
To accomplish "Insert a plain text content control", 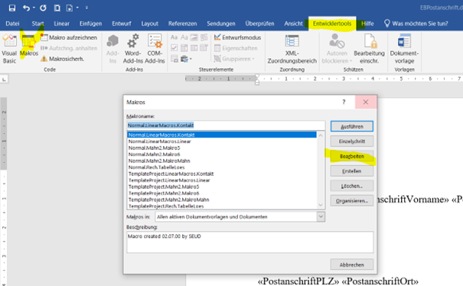I will pos(184,37).
